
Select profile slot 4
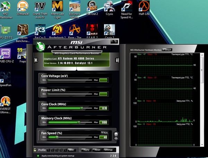click(61, 150)
